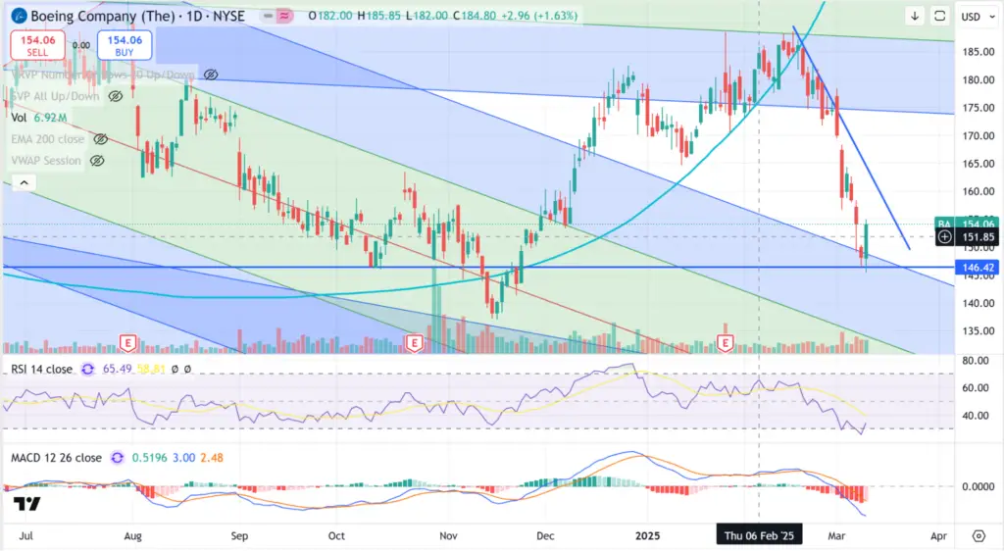
Task: Collapse the indicator legend with chevron arrow
Action: [24, 183]
